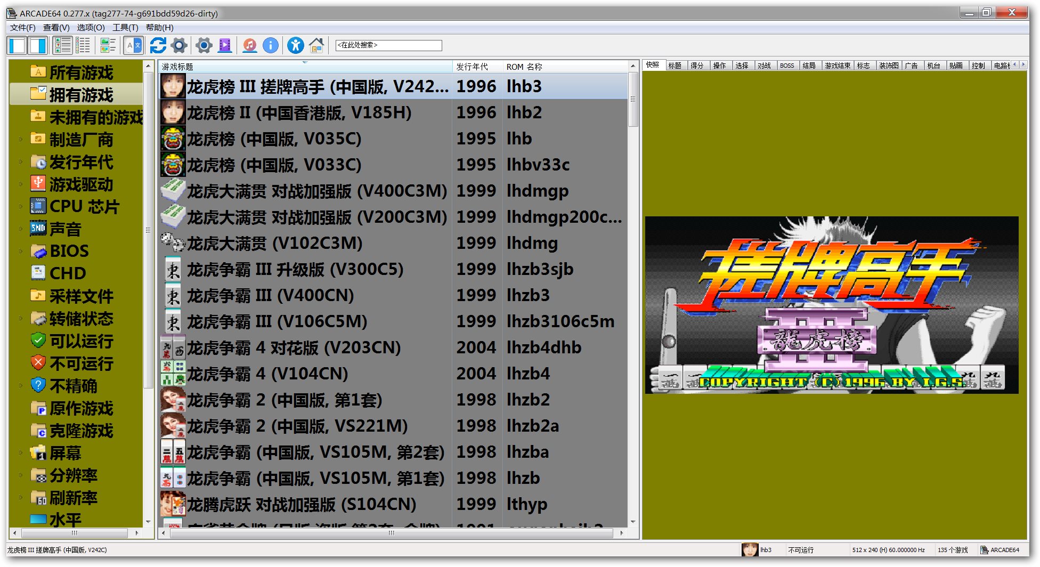This screenshot has width=1040, height=567.
Task: Select 所有游戏 folder in sidebar
Action: [x=81, y=72]
